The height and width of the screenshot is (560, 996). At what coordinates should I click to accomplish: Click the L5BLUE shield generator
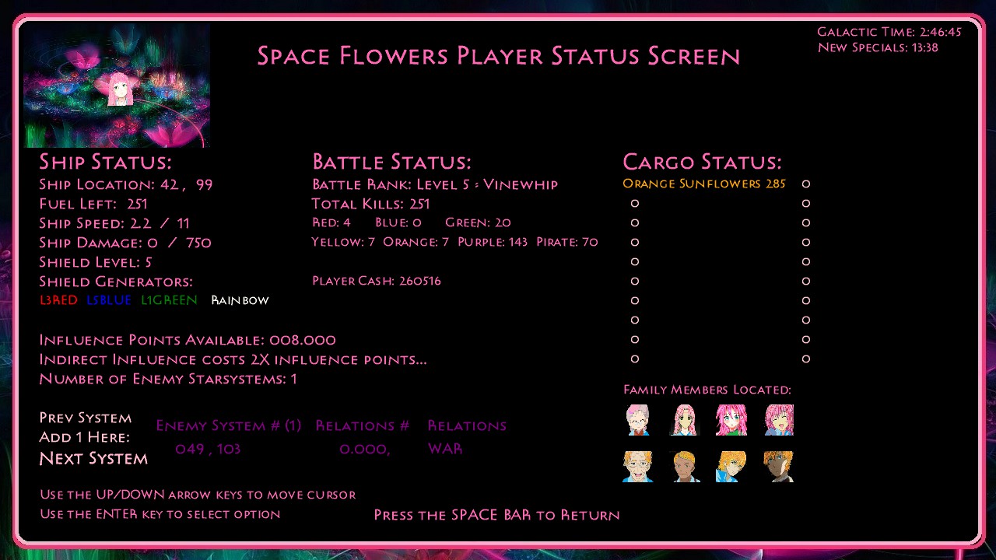109,300
